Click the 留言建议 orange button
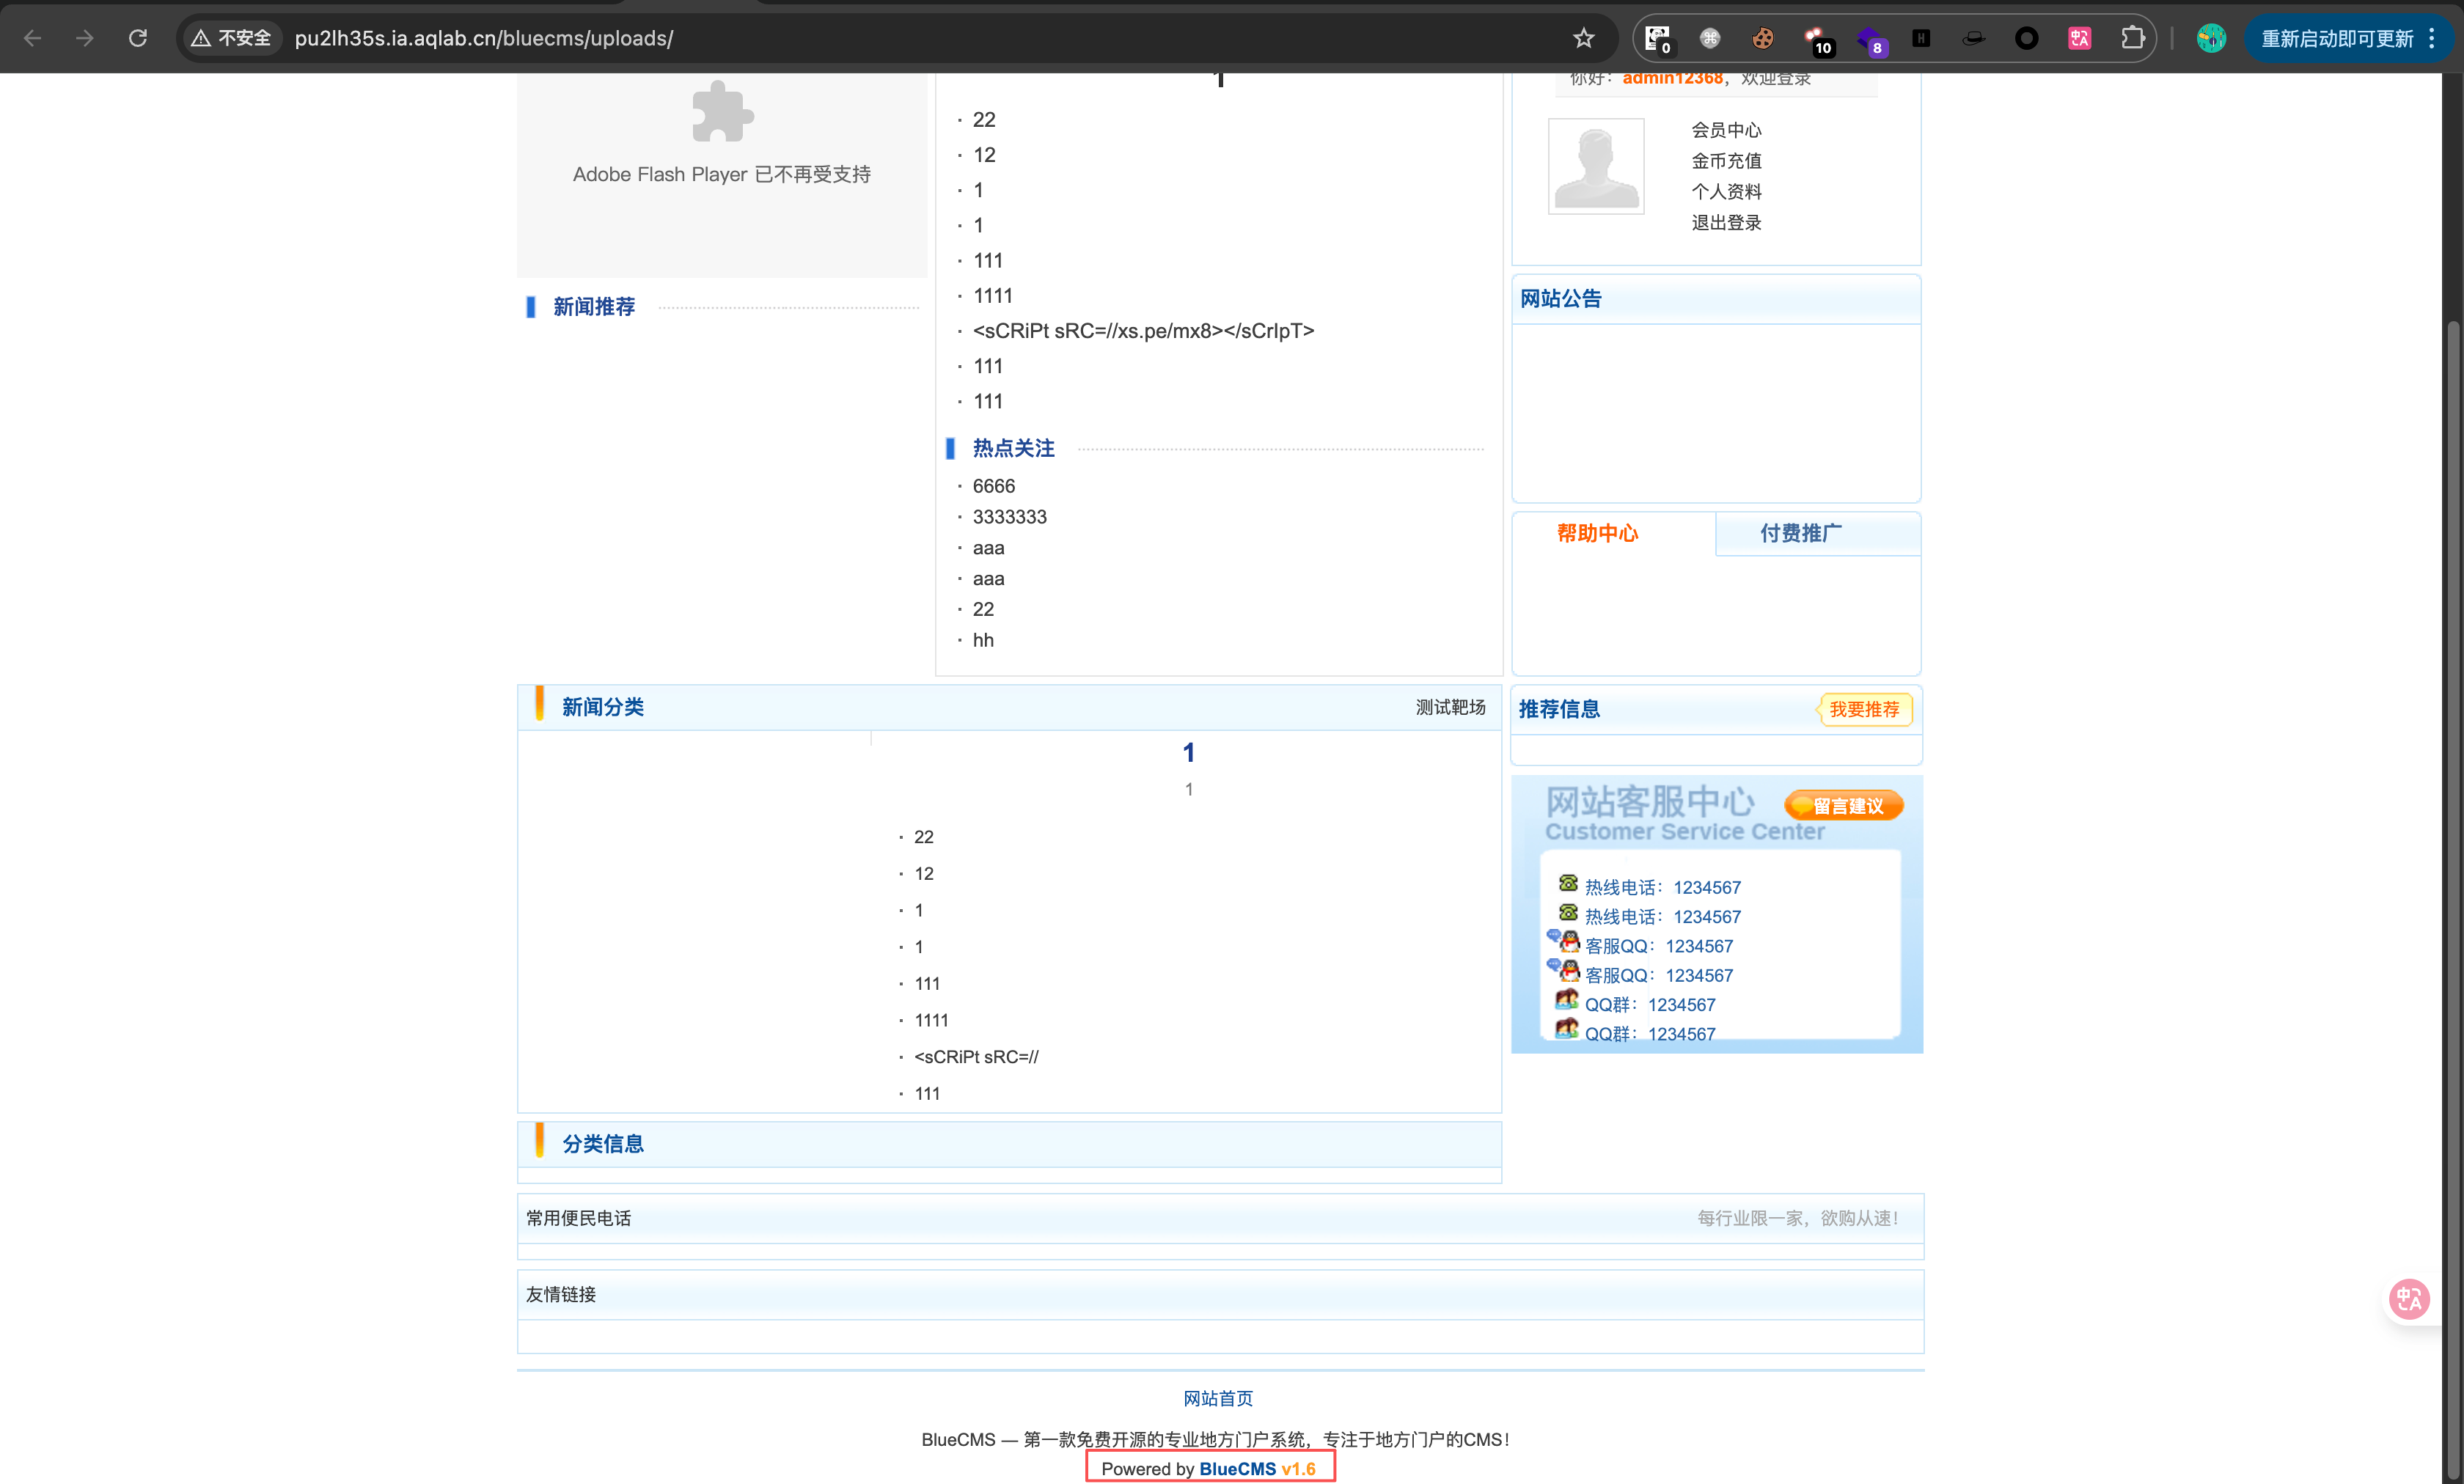Screen dimensions: 2464x1484 click(1845, 806)
